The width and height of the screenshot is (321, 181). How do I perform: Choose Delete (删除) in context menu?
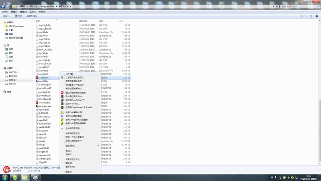69,163
